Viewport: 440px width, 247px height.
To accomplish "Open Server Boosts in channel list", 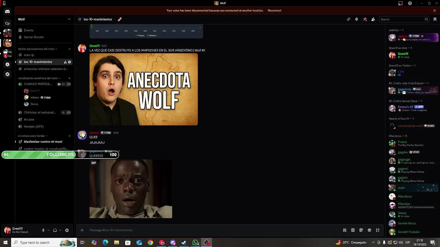I will [44, 37].
